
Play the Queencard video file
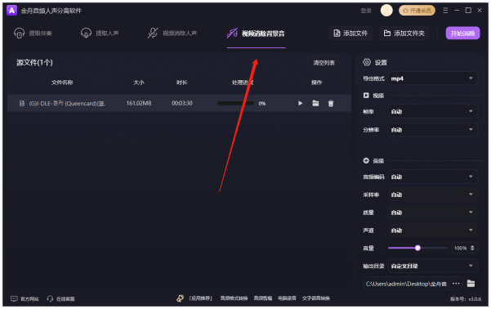300,103
